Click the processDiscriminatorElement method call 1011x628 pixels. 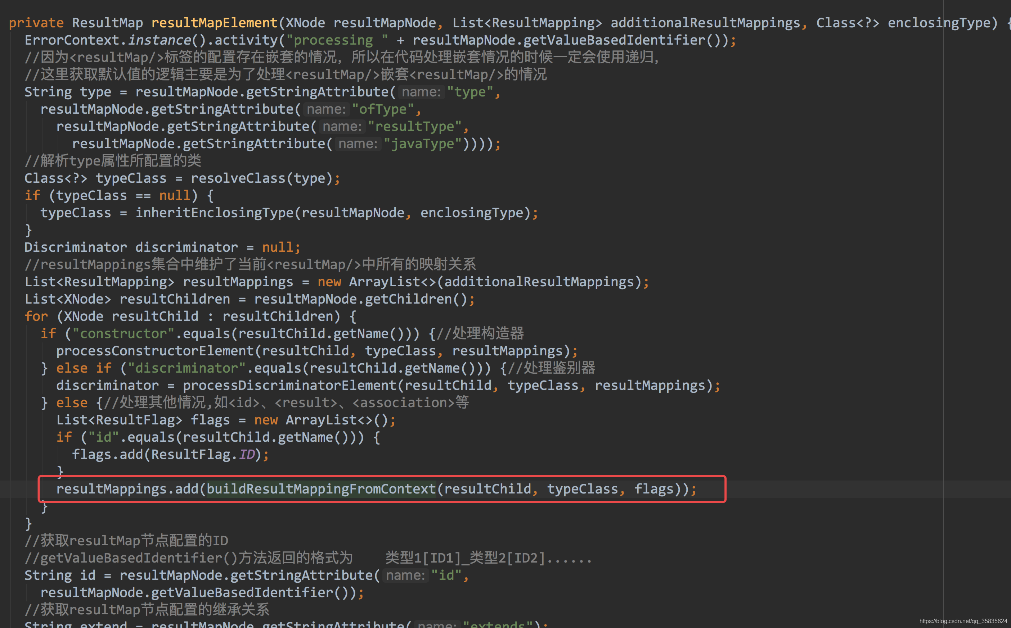[x=290, y=386]
